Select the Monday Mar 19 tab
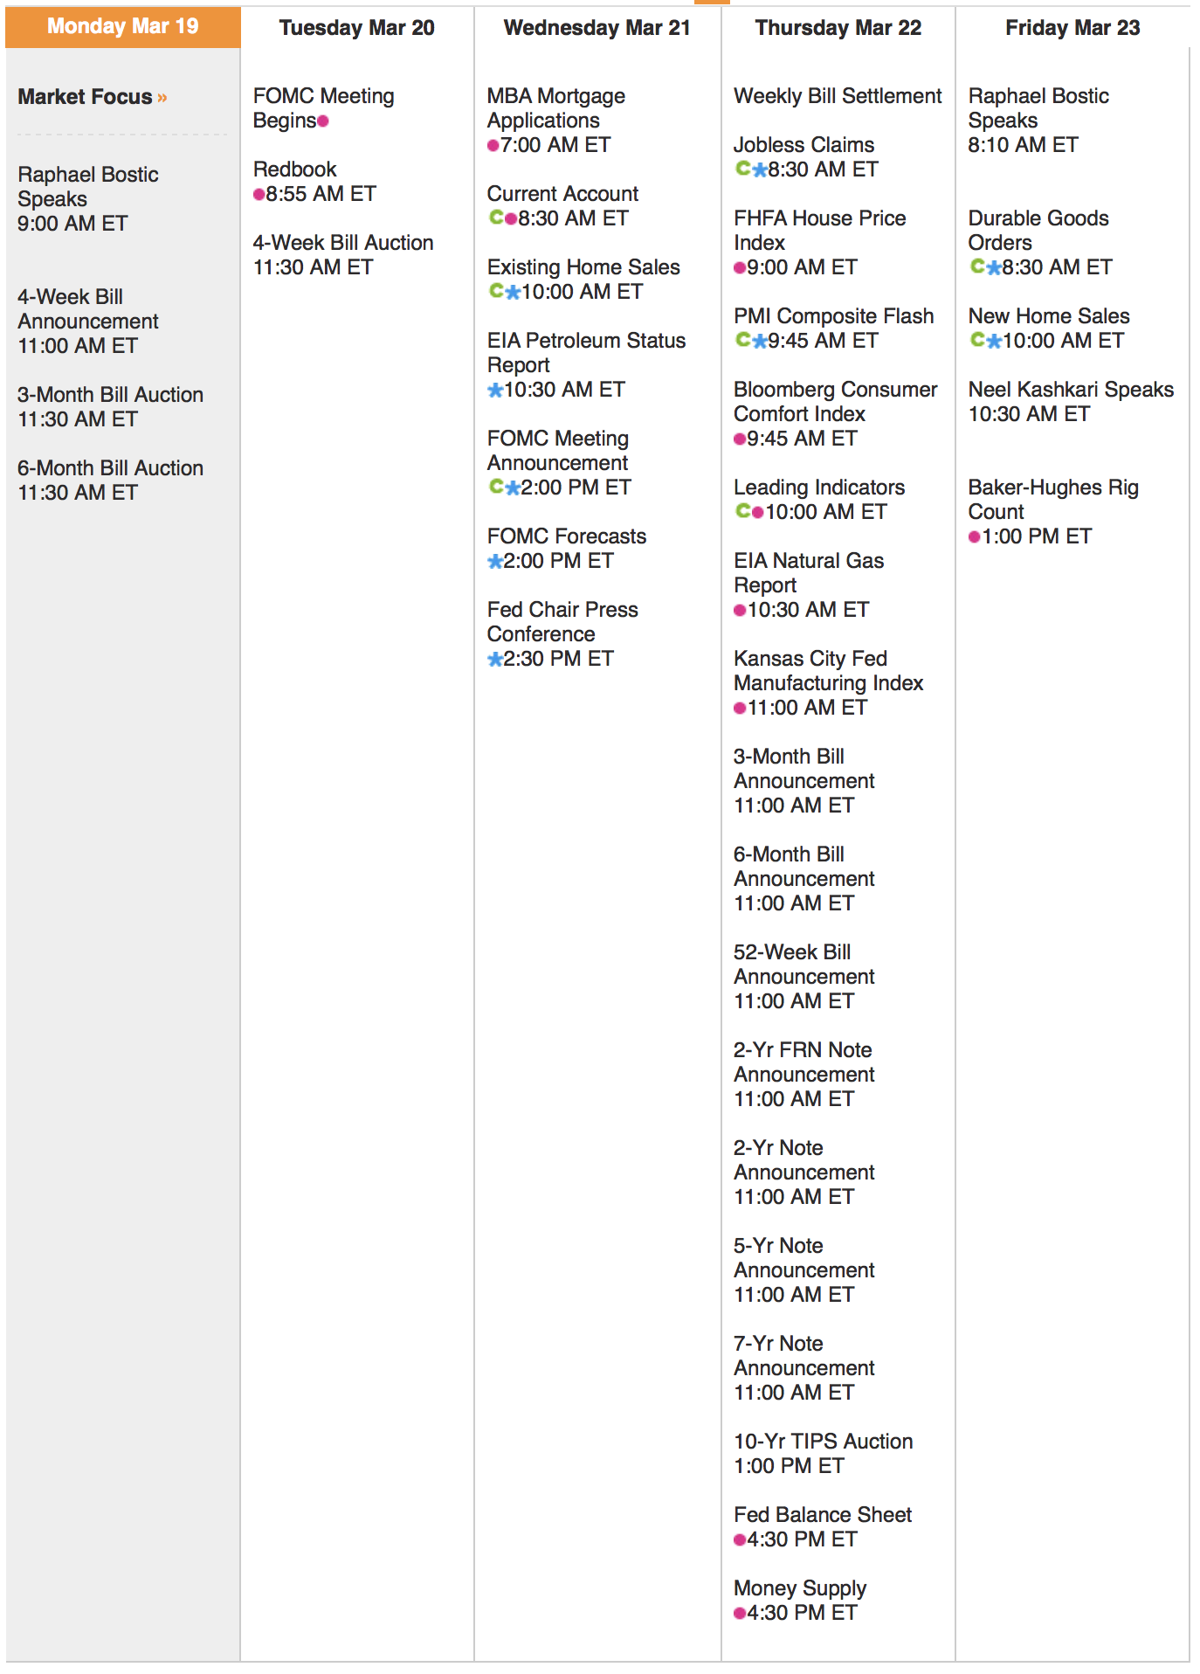 tap(123, 26)
